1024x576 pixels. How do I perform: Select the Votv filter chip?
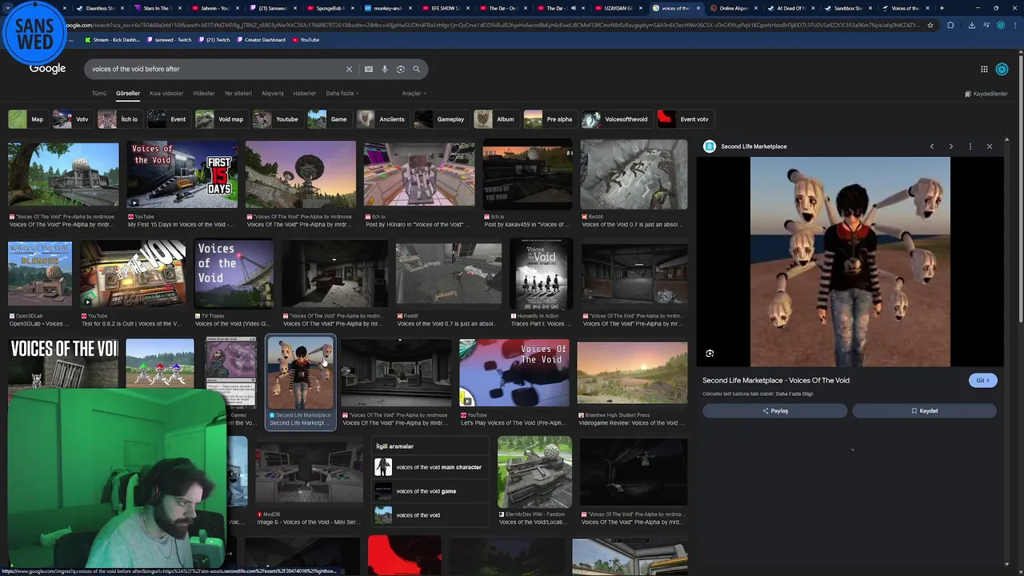click(x=72, y=119)
